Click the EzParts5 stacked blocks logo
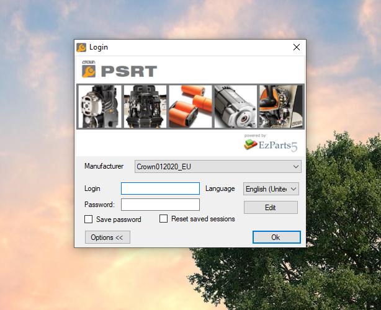381x310 pixels. tap(250, 145)
